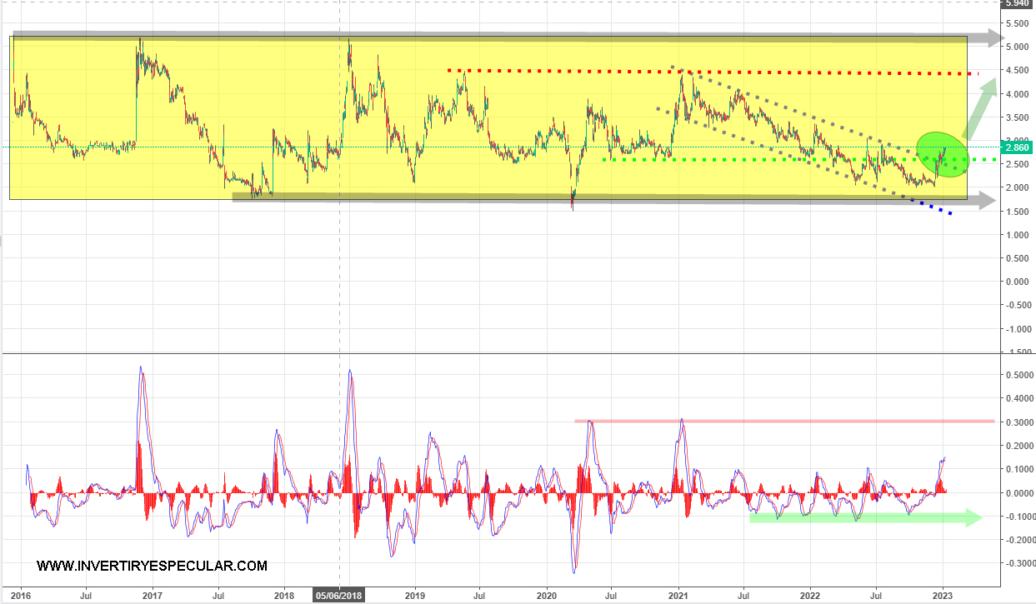The height and width of the screenshot is (604, 1036).
Task: Select the light green indicator arrow
Action: click(867, 517)
